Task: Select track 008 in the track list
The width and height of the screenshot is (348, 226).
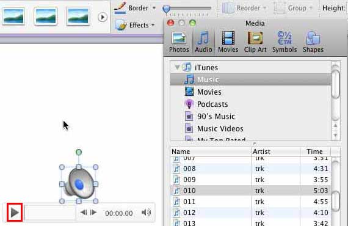Action: [251, 169]
